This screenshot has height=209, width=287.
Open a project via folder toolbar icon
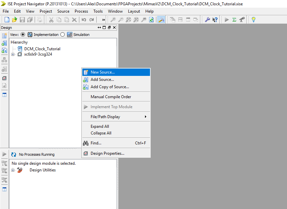pyautogui.click(x=14, y=20)
